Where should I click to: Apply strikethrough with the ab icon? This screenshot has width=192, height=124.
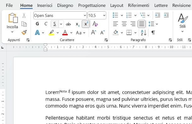[68, 24]
